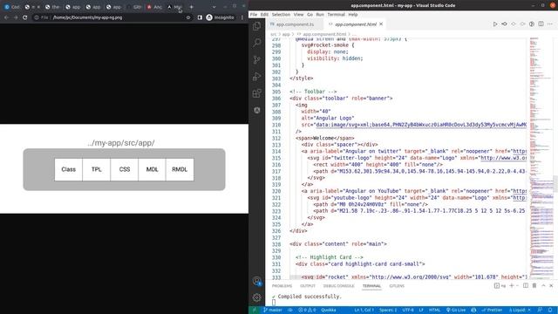558x314 pixels.
Task: Click the Prettier status bar item
Action: click(x=492, y=311)
